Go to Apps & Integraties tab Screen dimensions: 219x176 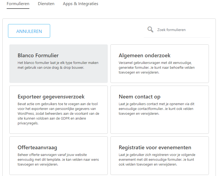coord(80,4)
